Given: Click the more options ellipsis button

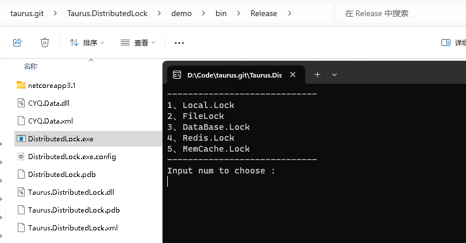Looking at the screenshot, I should (179, 43).
